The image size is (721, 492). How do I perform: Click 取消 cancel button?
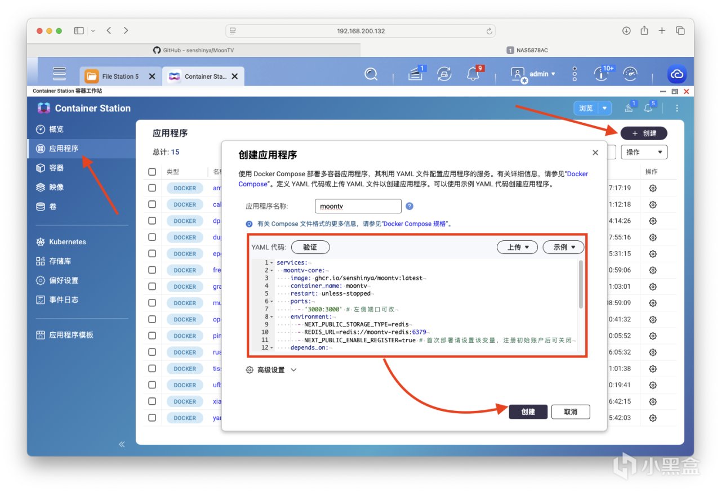pyautogui.click(x=571, y=412)
